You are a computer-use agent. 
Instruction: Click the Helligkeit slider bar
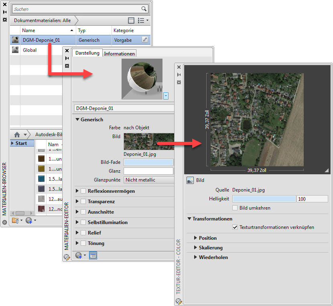(x=264, y=199)
